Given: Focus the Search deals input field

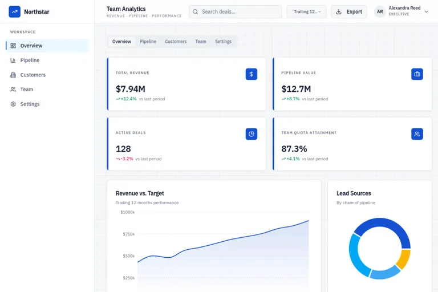Looking at the screenshot, I should (x=235, y=12).
